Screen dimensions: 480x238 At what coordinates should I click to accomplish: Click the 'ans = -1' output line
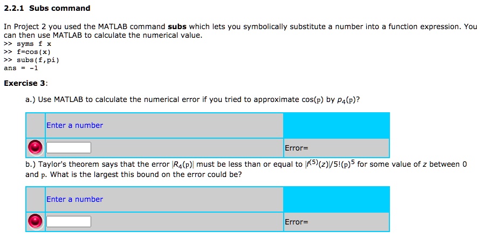(x=21, y=68)
